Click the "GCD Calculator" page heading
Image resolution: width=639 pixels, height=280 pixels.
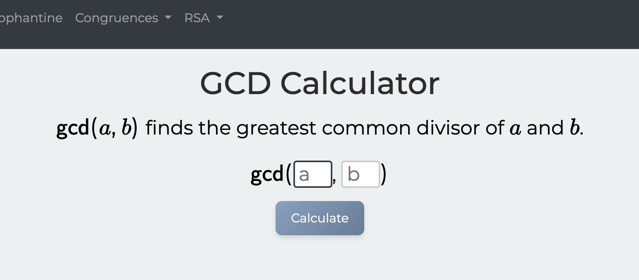coord(319,83)
